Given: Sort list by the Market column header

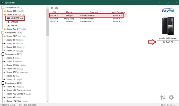Looking at the screenshot, I should [x=69, y=12].
